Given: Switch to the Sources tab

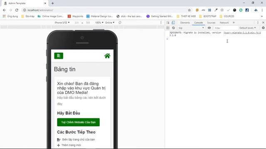Looking at the screenshot, I should tap(211, 22).
